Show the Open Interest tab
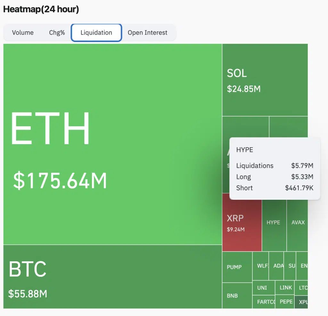This screenshot has width=328, height=316. tap(147, 33)
